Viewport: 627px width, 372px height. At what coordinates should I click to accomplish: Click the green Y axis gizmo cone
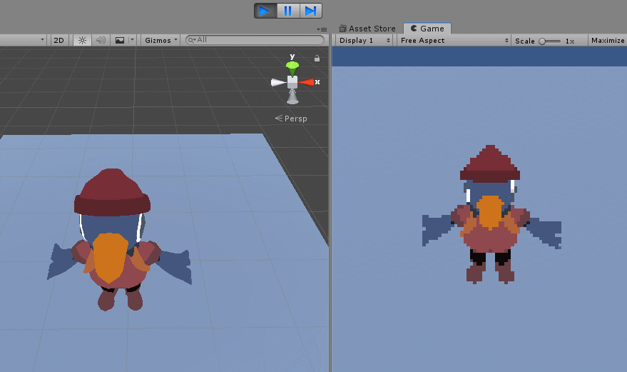pyautogui.click(x=292, y=69)
